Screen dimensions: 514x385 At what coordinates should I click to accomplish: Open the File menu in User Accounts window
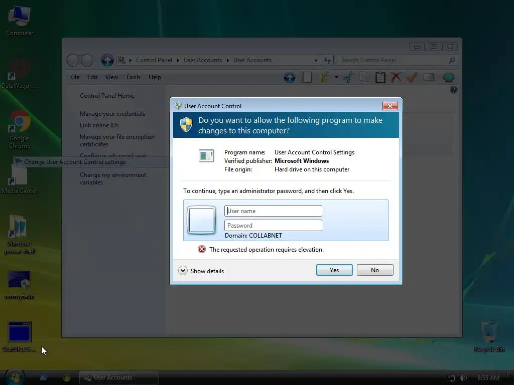click(x=75, y=77)
